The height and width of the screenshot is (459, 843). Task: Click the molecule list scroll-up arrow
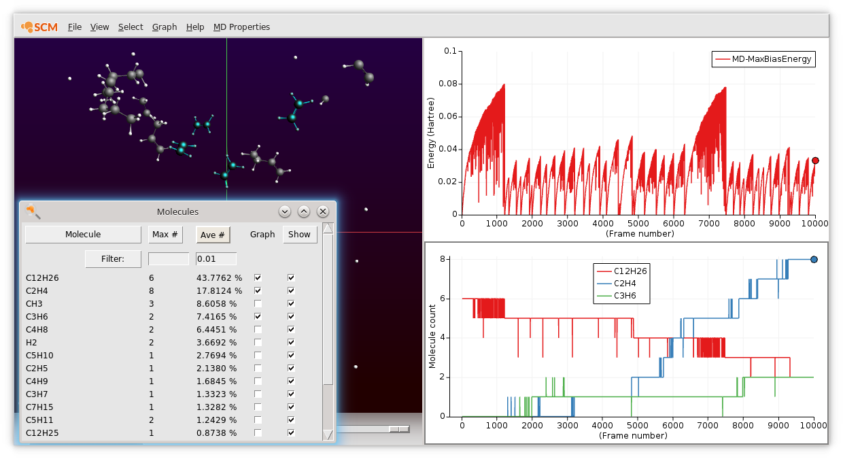(x=328, y=229)
